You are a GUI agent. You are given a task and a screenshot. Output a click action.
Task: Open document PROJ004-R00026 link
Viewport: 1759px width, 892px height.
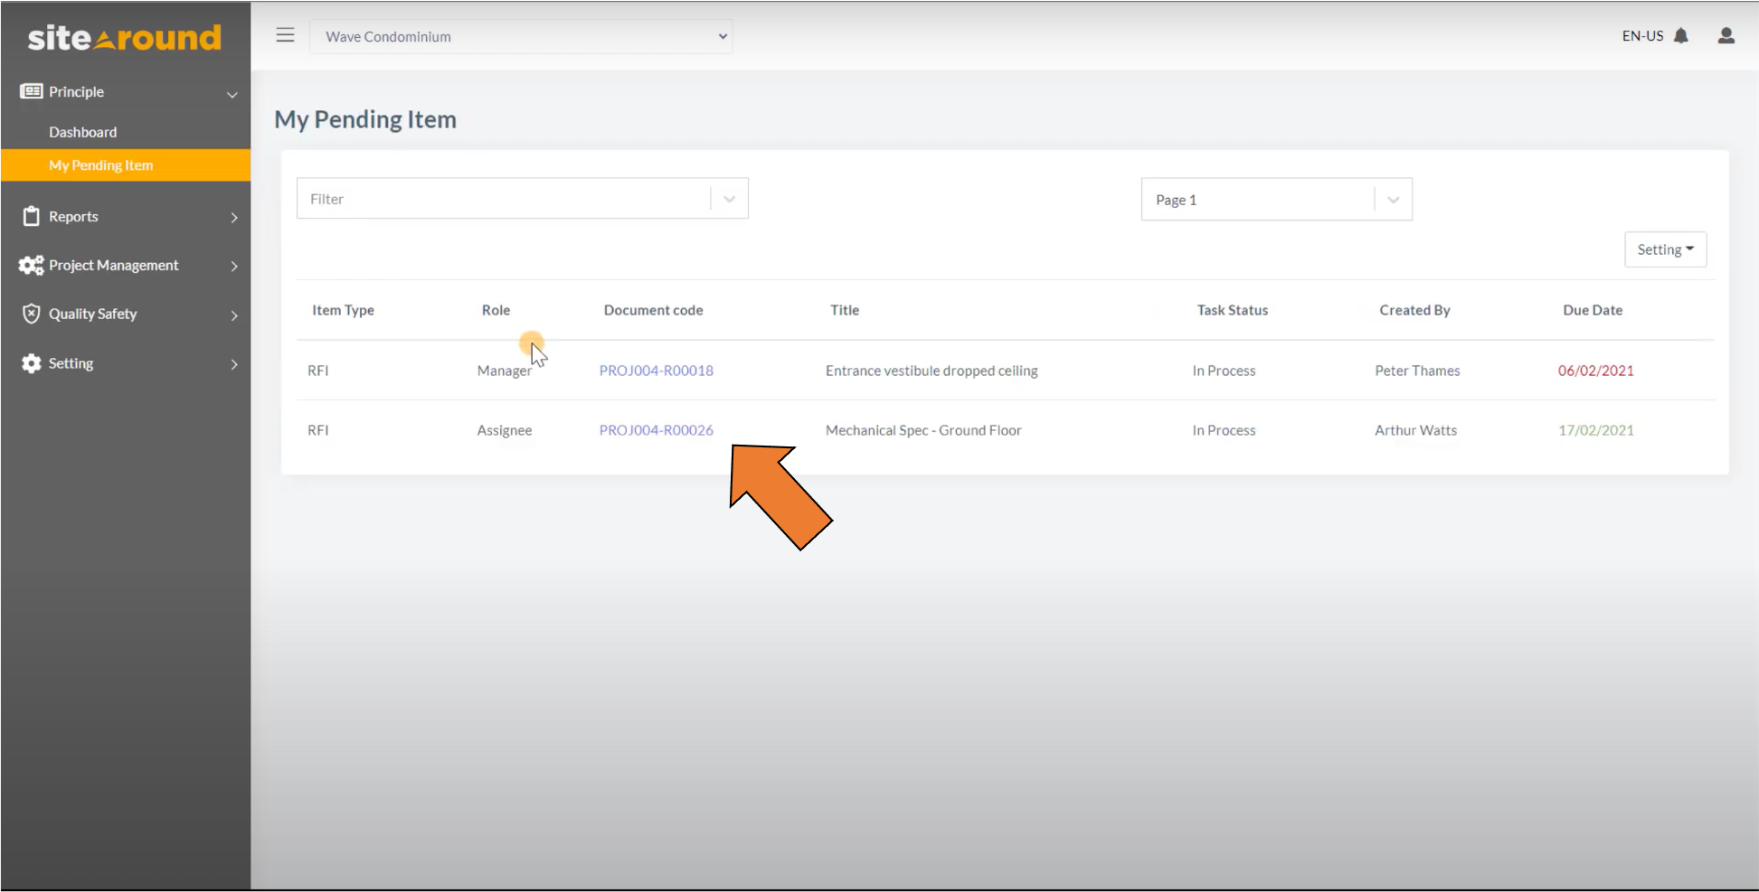pyautogui.click(x=656, y=430)
